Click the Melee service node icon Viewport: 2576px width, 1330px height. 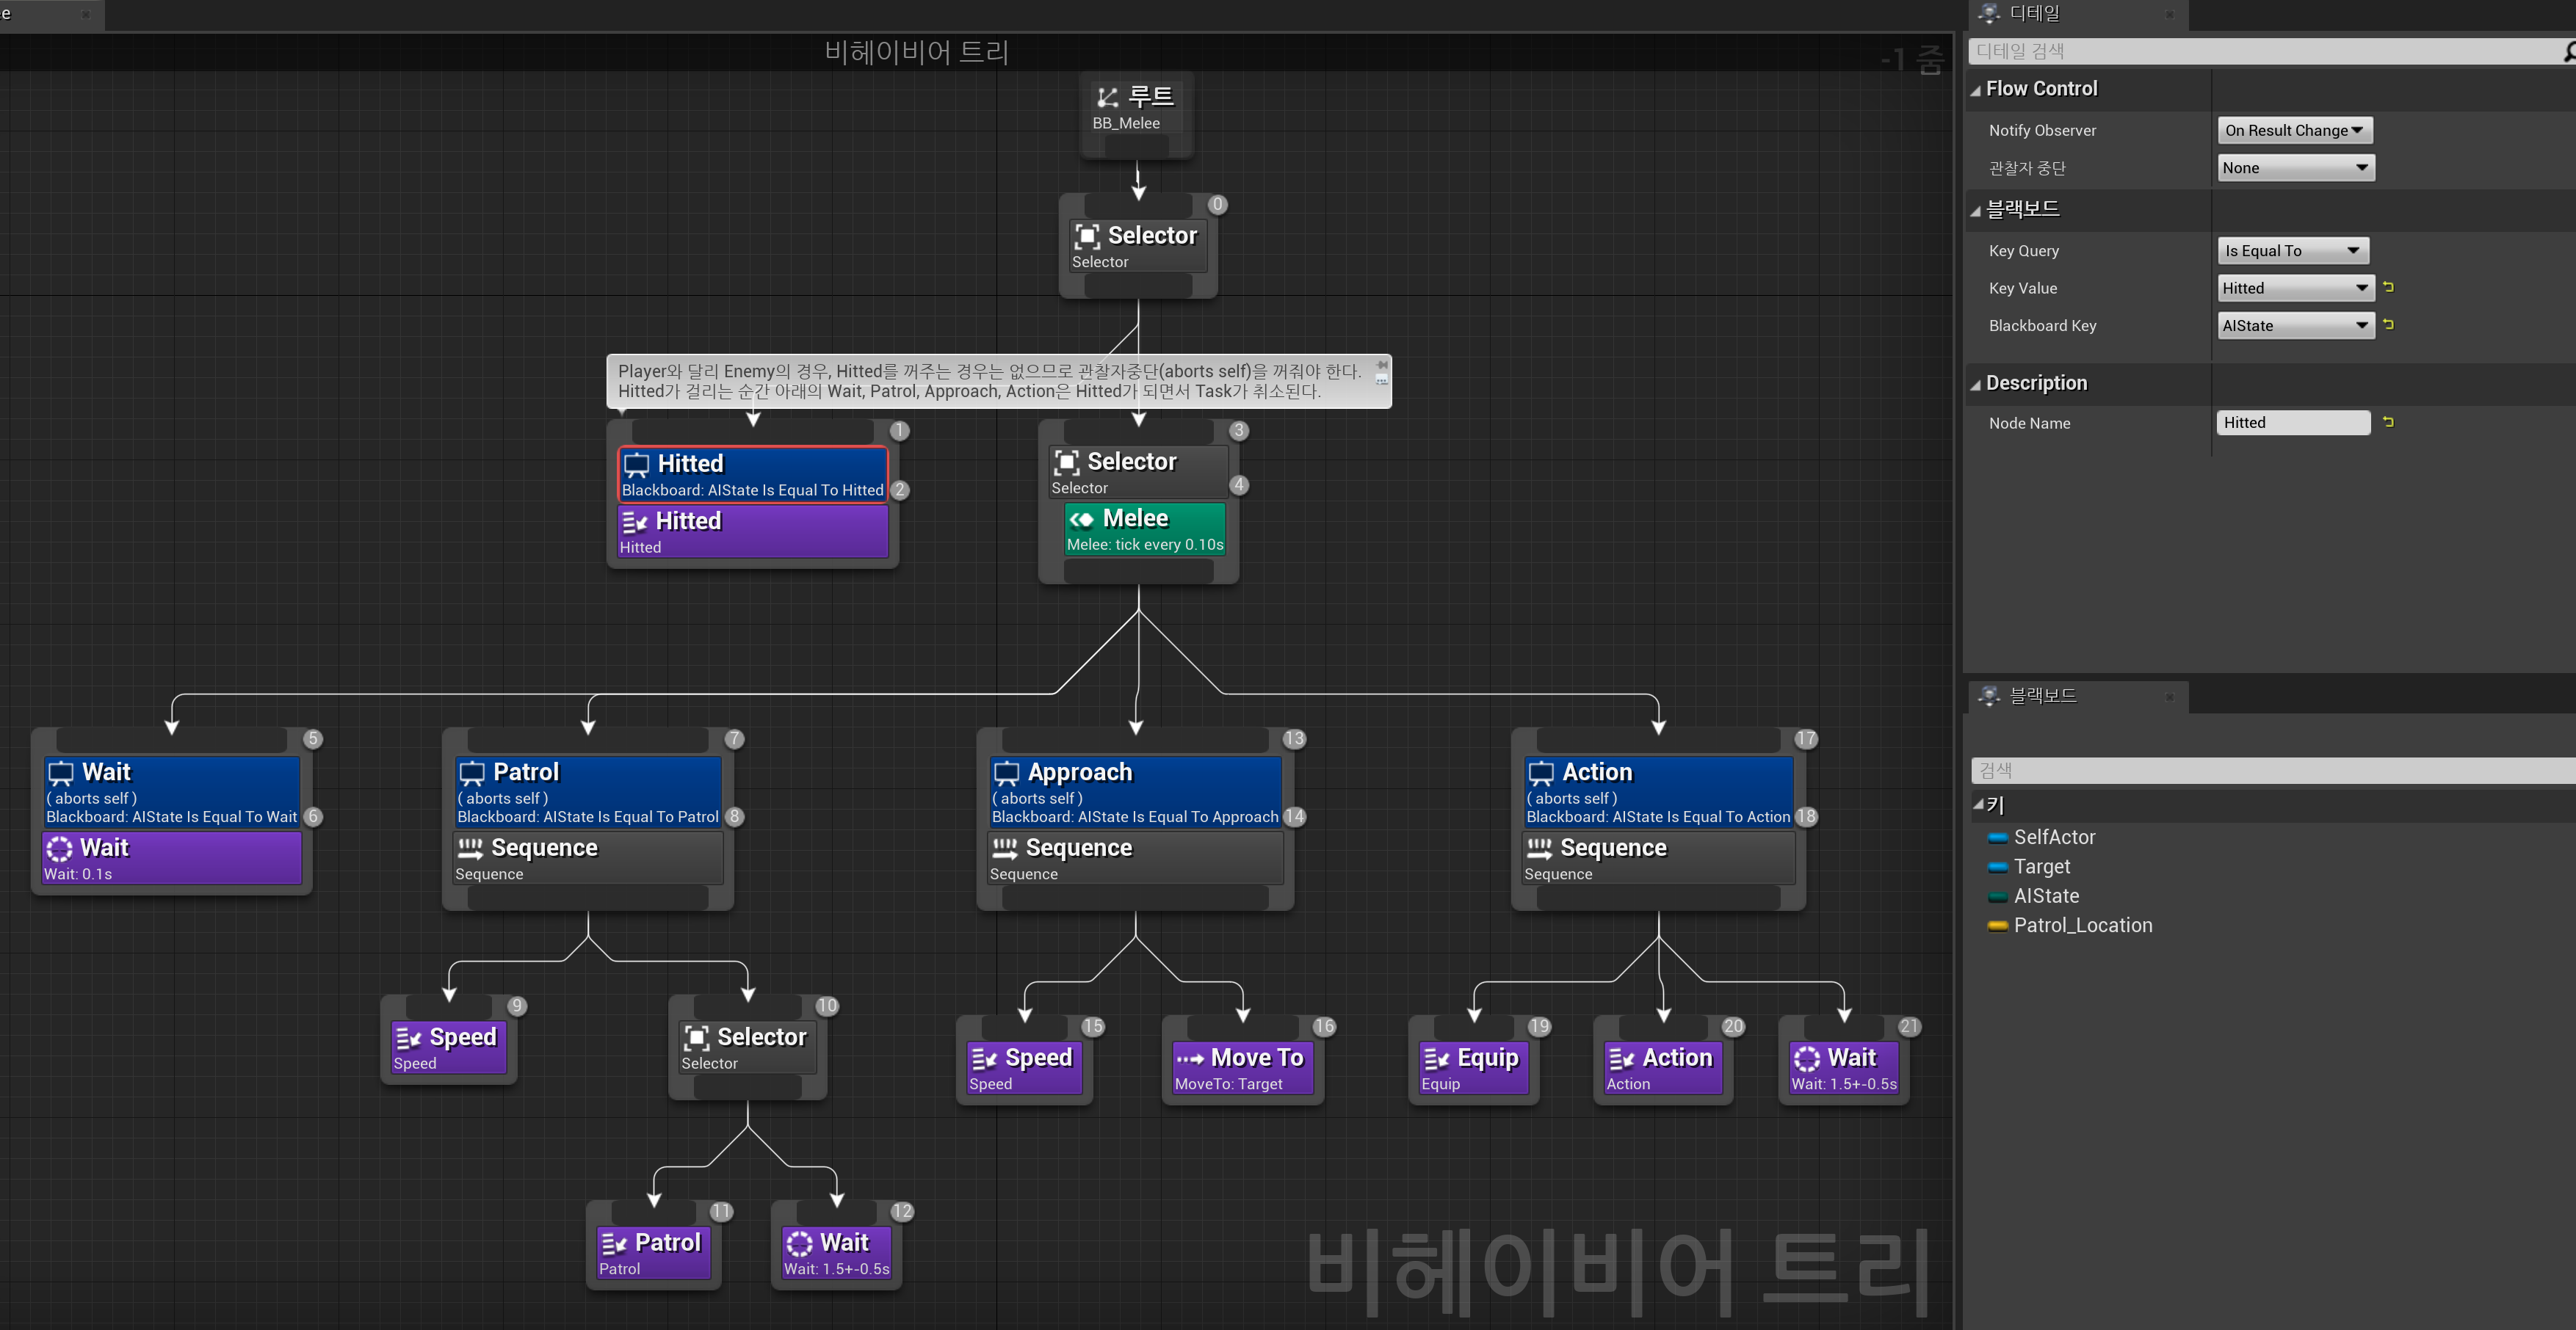tap(1081, 519)
